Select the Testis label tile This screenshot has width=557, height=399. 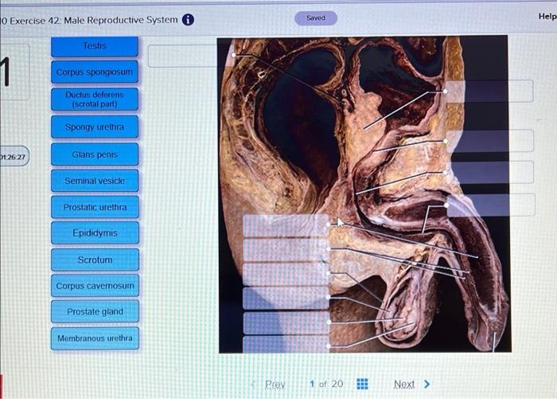pos(95,46)
